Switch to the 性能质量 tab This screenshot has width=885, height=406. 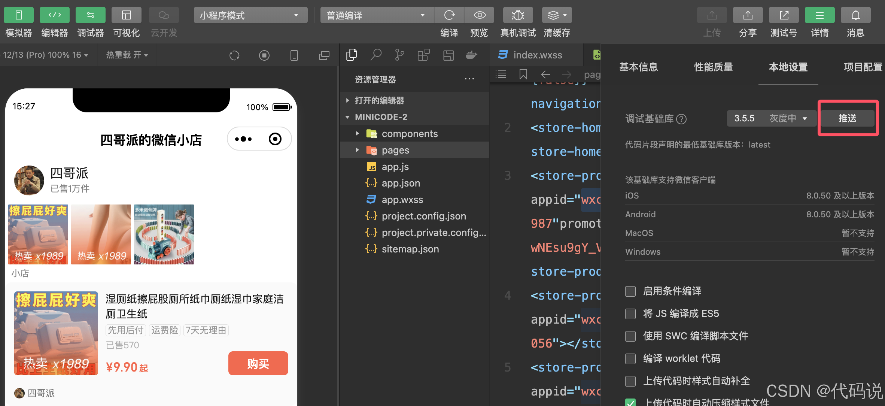click(713, 67)
